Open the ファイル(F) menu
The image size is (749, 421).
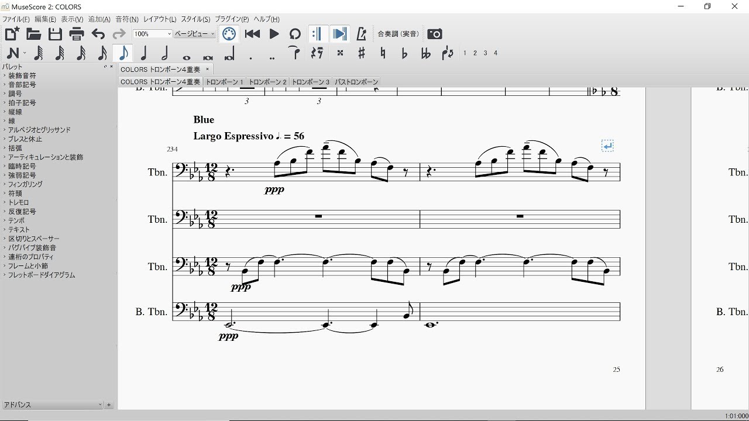pos(16,19)
